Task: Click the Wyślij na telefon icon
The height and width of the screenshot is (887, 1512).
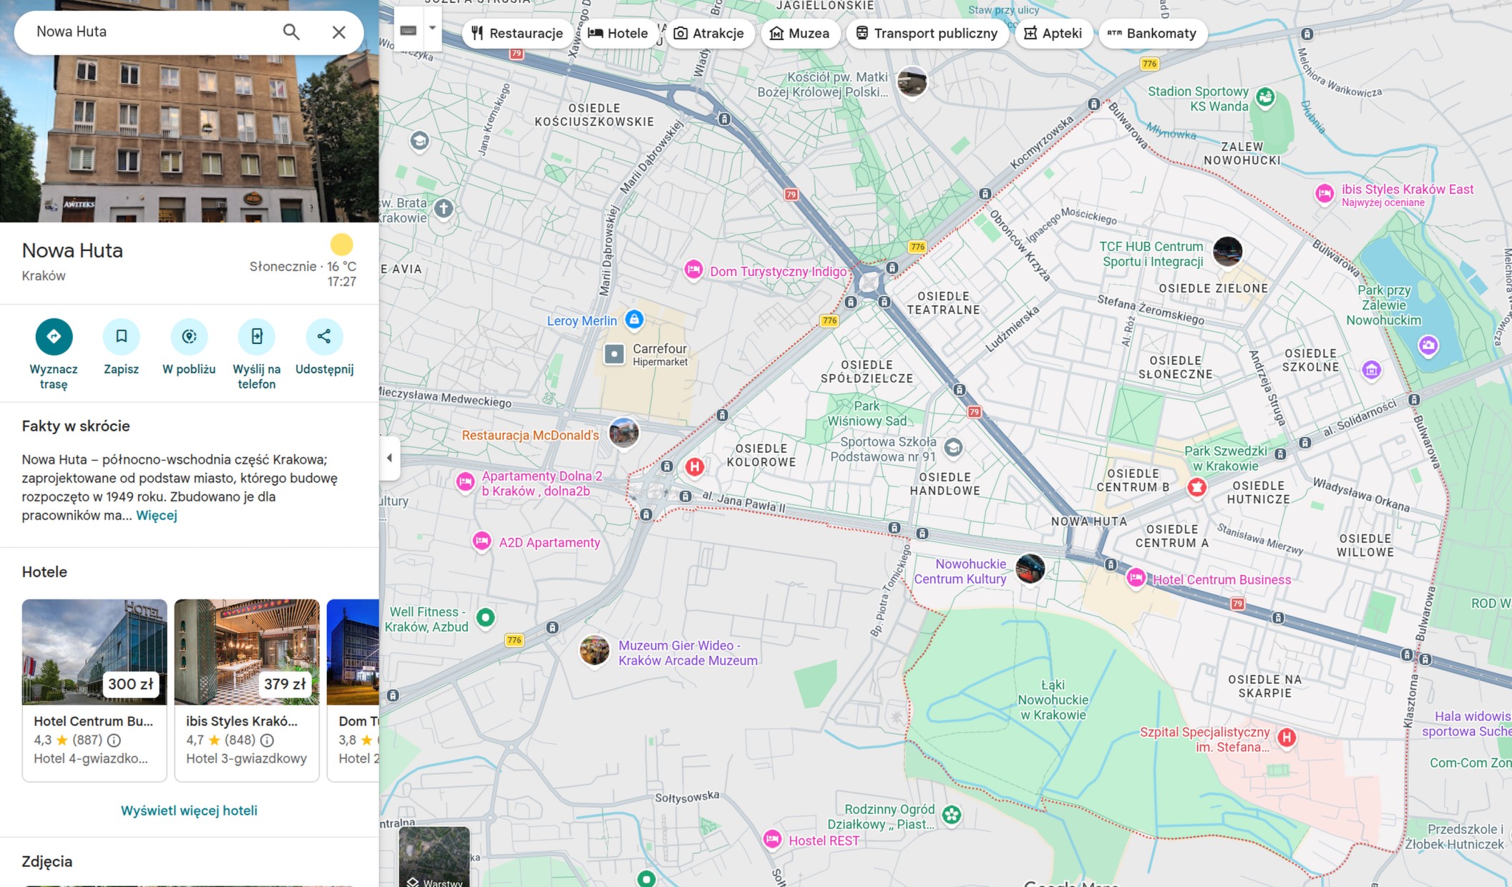Action: click(255, 336)
